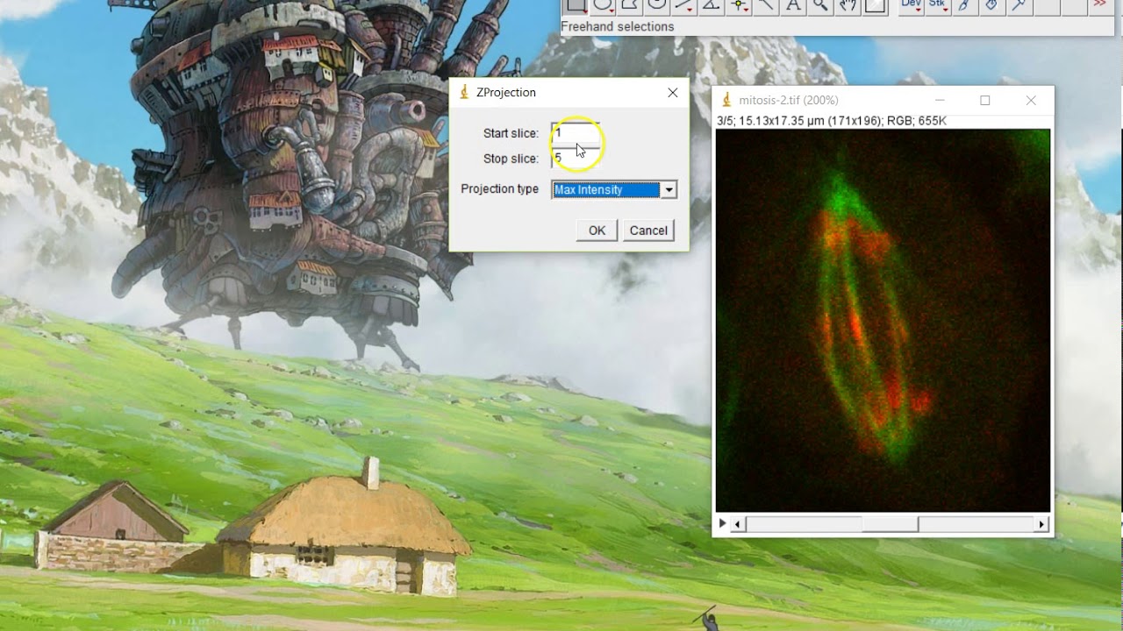Click the Stop slice input field
The width and height of the screenshot is (1123, 631).
[x=576, y=159]
